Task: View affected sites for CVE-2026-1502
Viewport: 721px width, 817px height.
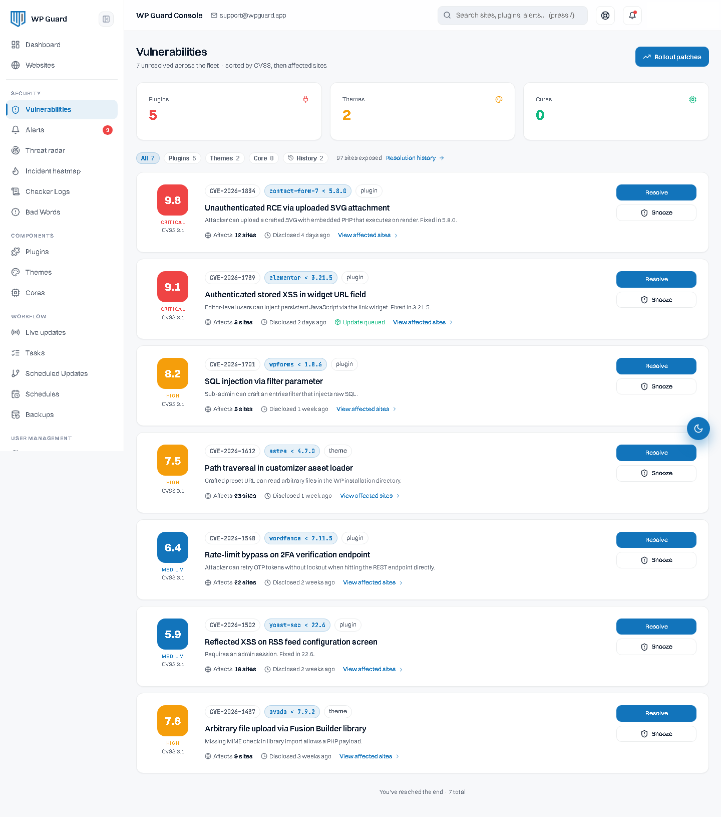Action: coord(373,669)
